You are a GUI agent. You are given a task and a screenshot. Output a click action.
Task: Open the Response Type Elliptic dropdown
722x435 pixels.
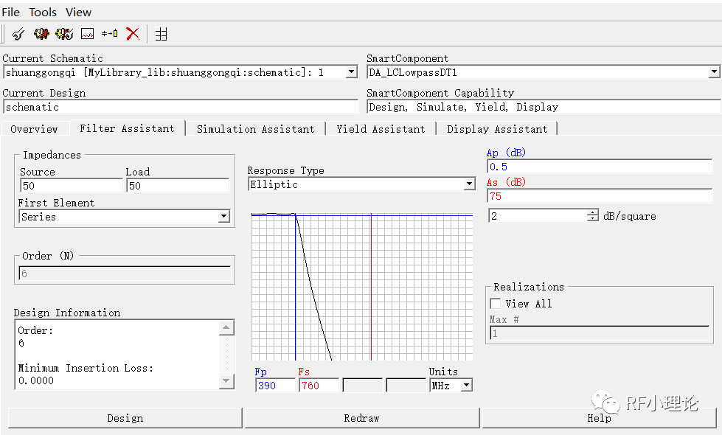(x=469, y=184)
